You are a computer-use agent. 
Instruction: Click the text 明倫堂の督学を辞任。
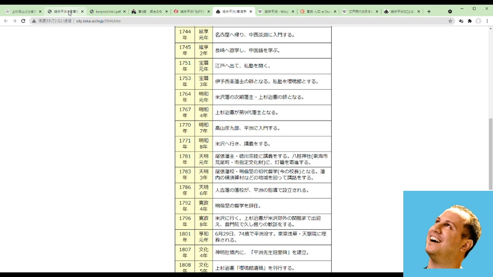[x=238, y=206]
